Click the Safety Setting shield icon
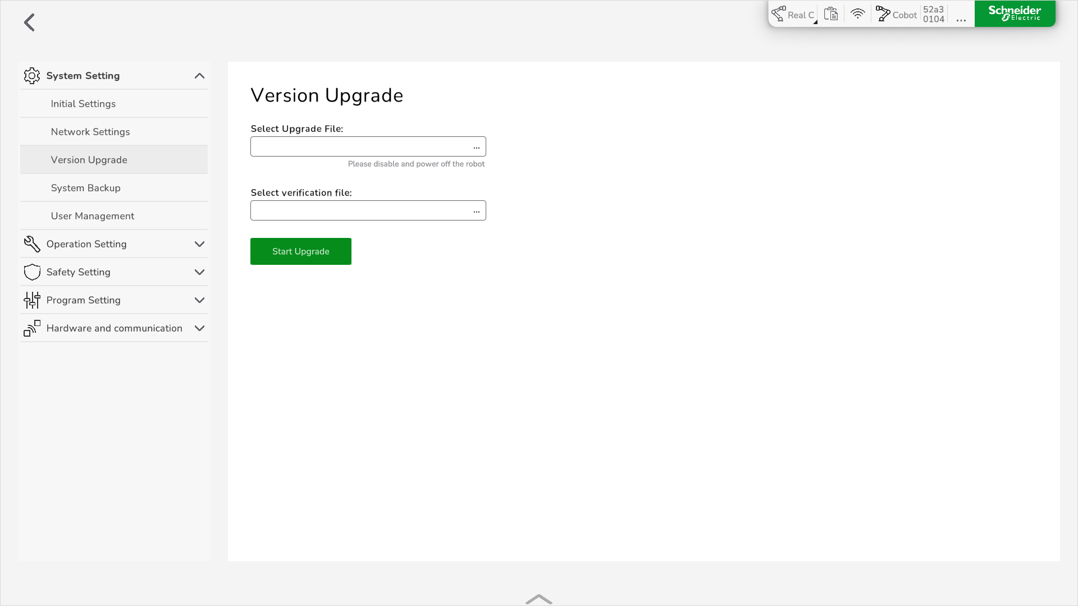This screenshot has width=1078, height=606. tap(32, 272)
